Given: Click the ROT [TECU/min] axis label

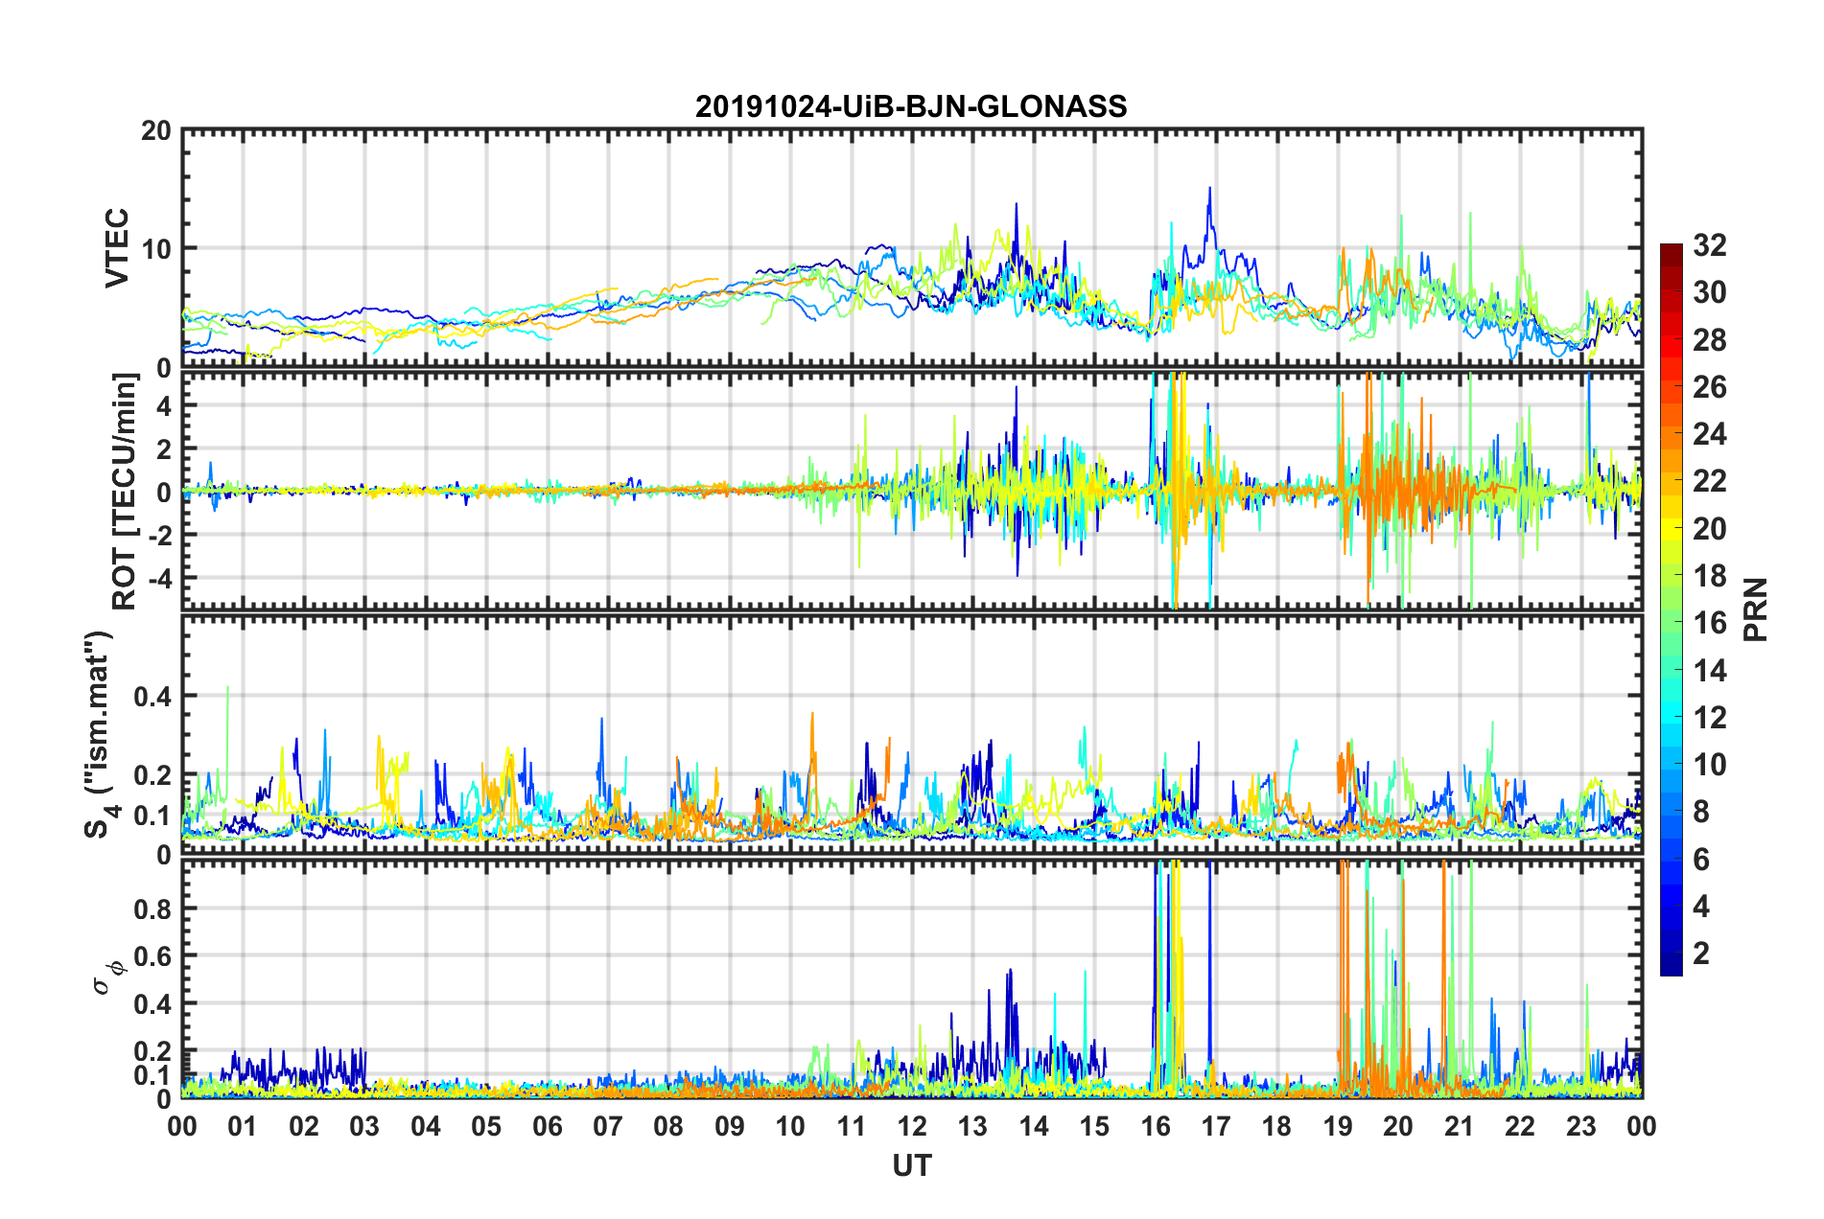Looking at the screenshot, I should pyautogui.click(x=125, y=491).
